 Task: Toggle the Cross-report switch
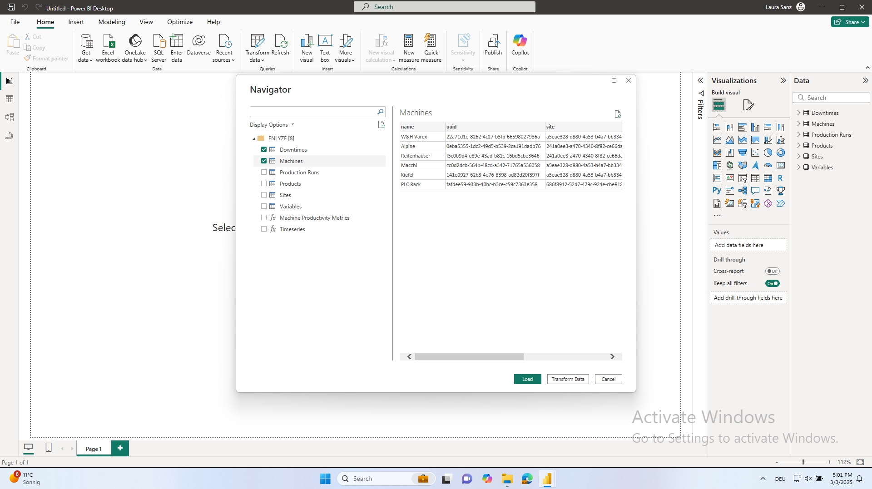tap(772, 271)
